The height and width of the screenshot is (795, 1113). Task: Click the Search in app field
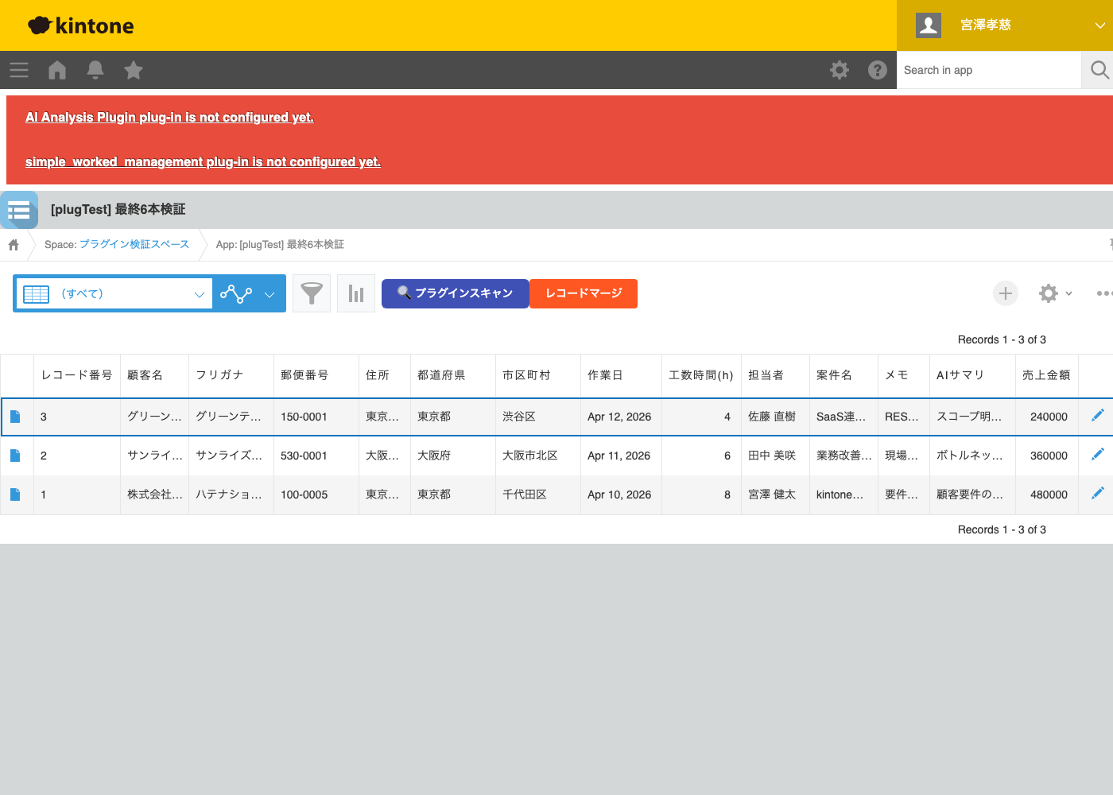pos(988,70)
